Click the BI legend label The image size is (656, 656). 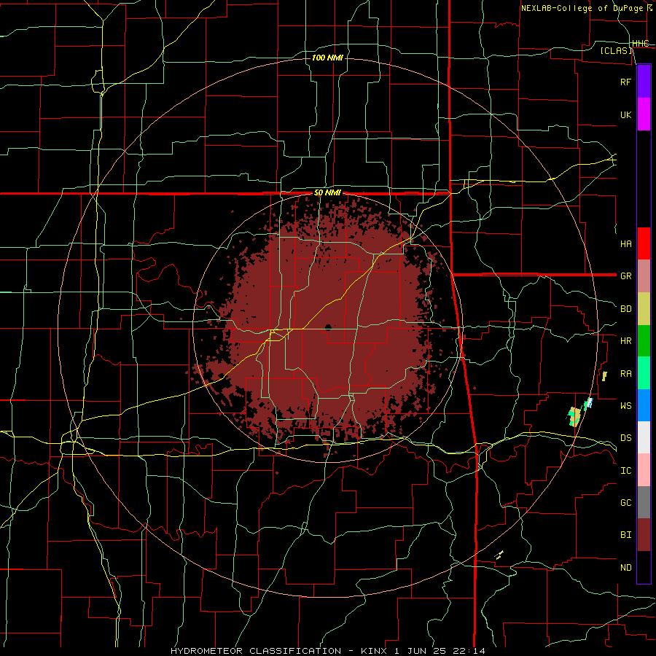(625, 535)
